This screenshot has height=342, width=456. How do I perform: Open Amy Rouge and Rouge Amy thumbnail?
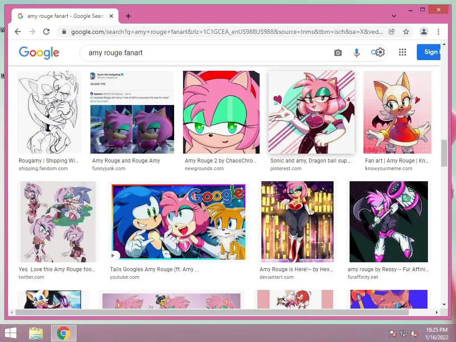pyautogui.click(x=132, y=112)
